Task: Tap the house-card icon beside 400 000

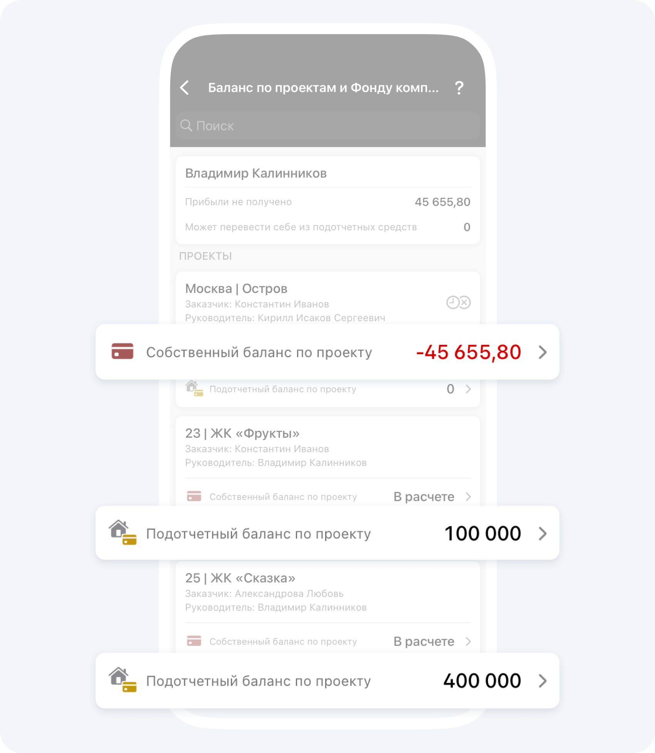Action: (x=123, y=680)
